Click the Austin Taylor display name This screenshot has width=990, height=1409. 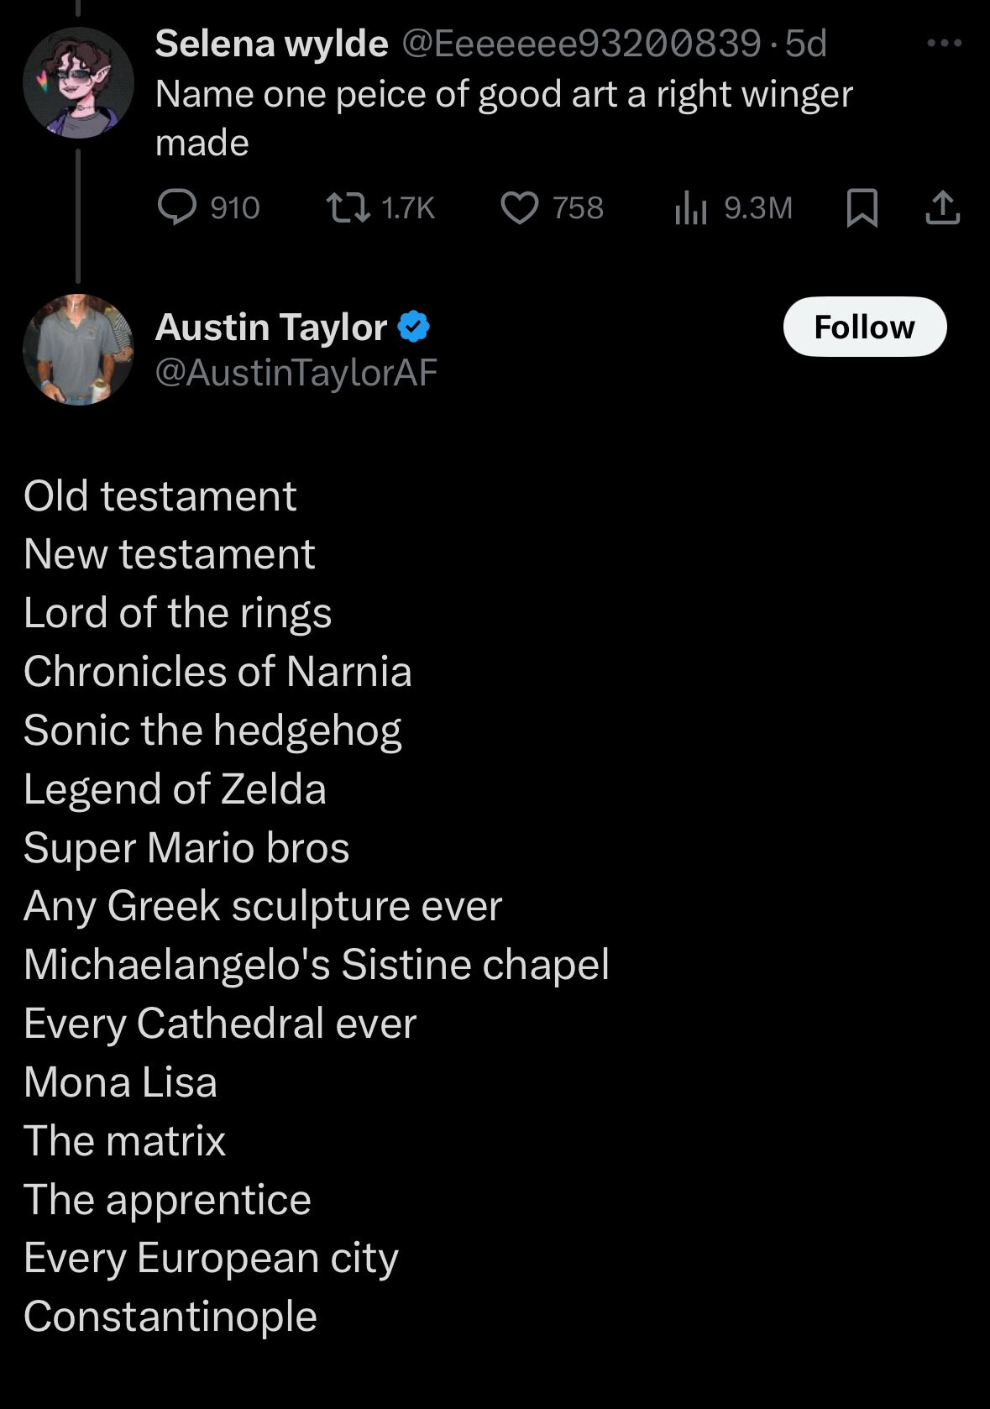[271, 327]
